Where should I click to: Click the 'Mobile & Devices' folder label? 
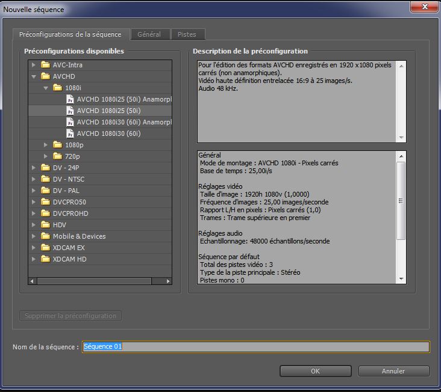80,236
